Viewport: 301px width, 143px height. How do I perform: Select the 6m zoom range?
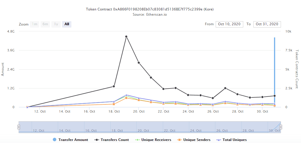pos(45,24)
